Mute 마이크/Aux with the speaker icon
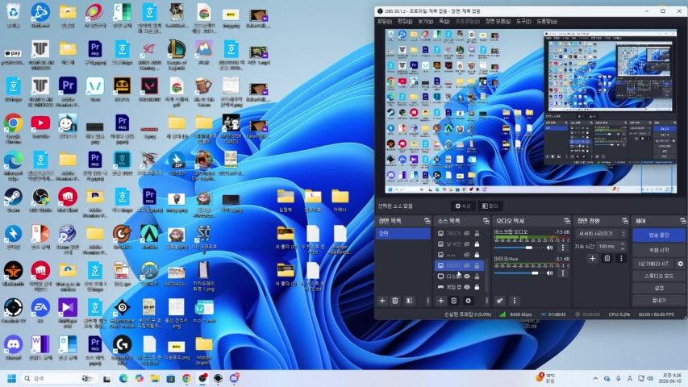This screenshot has width=688, height=387. (x=549, y=273)
